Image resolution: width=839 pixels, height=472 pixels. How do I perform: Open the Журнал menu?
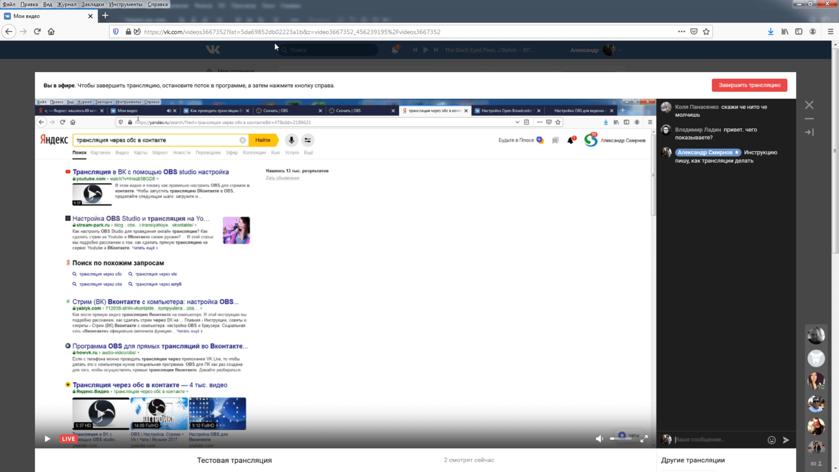[67, 4]
